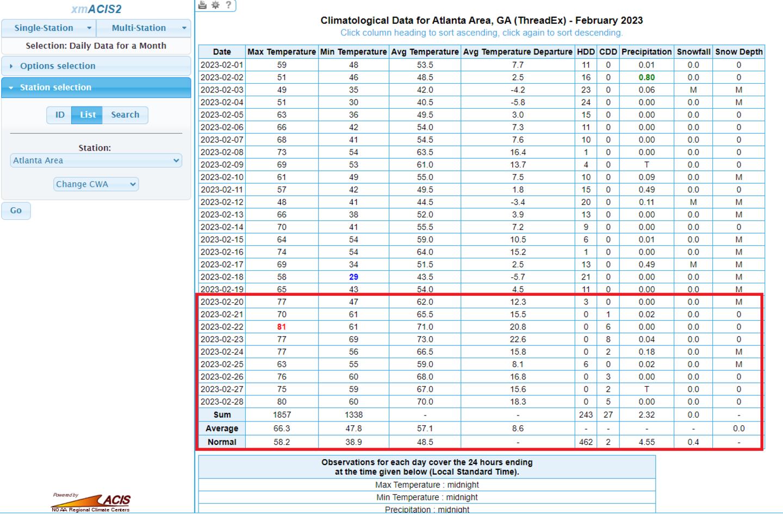The image size is (783, 515).
Task: Select the Search station input mode
Action: click(125, 115)
